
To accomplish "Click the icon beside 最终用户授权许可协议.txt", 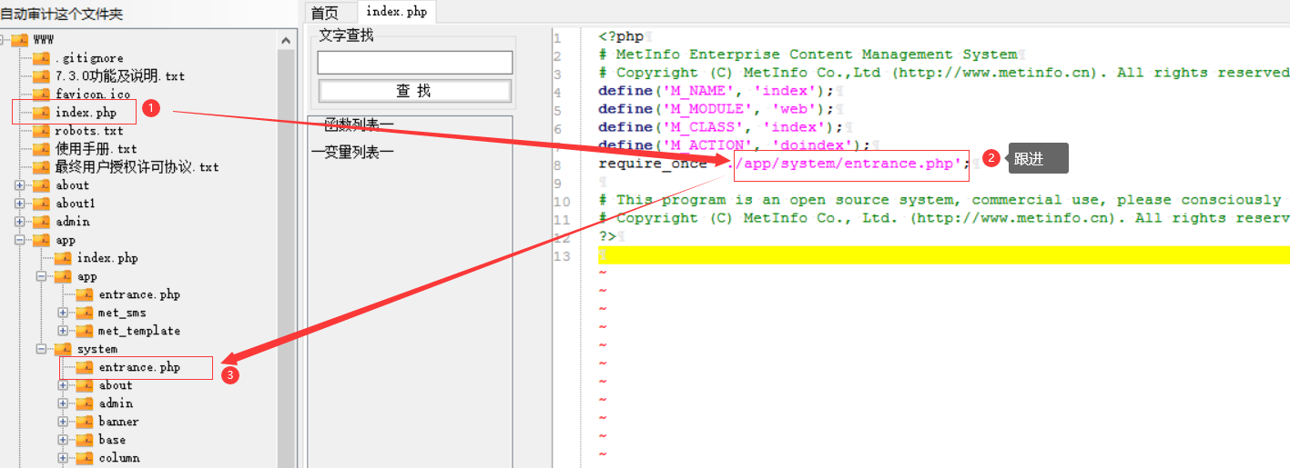I will point(41,167).
